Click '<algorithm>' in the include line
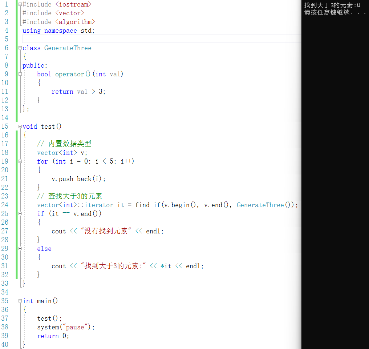This screenshot has height=349, width=369. [75, 22]
